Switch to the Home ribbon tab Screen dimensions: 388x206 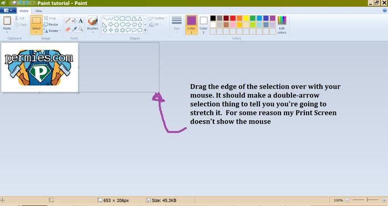point(24,11)
